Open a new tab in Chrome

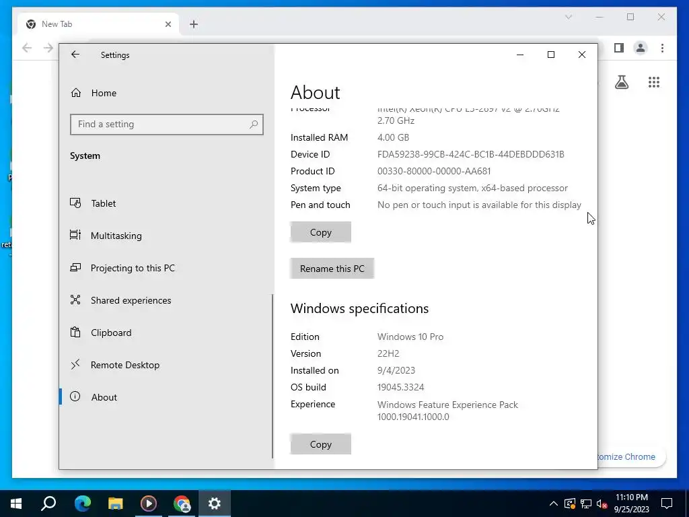click(194, 24)
